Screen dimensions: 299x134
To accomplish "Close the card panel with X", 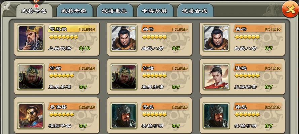I will pos(290,10).
